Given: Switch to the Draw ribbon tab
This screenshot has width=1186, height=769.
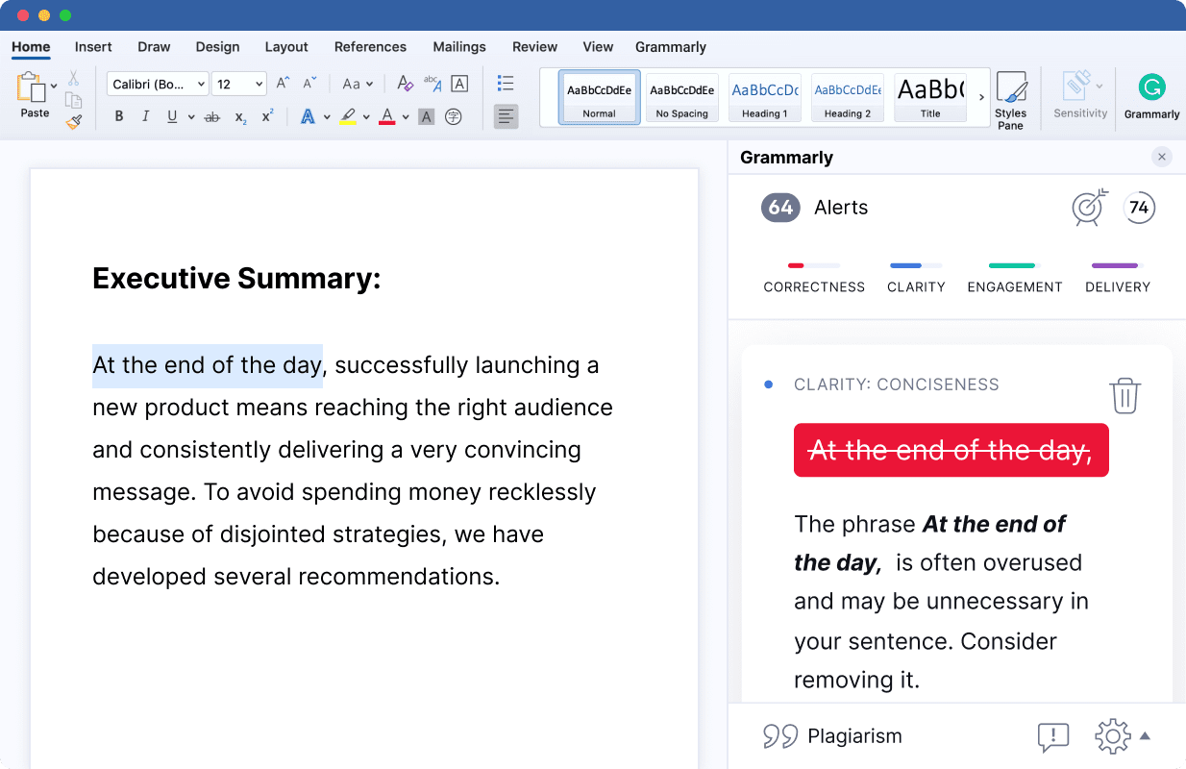Looking at the screenshot, I should point(154,46).
